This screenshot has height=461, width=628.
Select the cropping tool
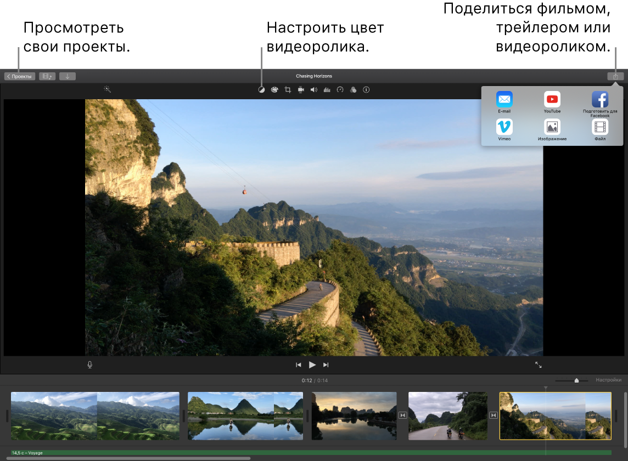point(288,89)
